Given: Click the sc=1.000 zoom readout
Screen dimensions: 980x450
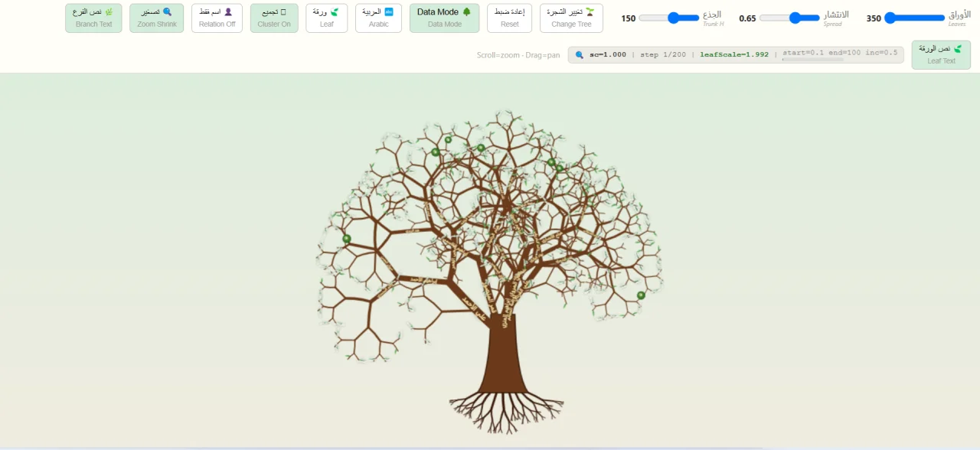Looking at the screenshot, I should (607, 54).
